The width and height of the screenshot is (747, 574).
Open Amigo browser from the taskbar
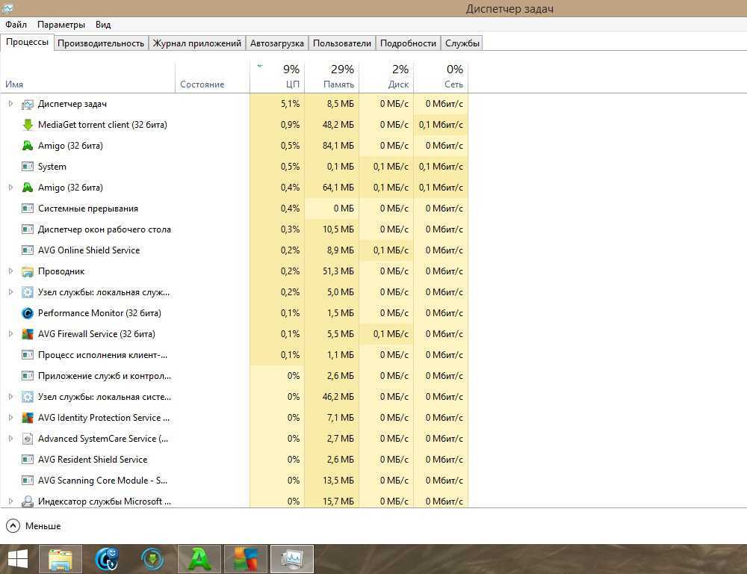(x=199, y=558)
